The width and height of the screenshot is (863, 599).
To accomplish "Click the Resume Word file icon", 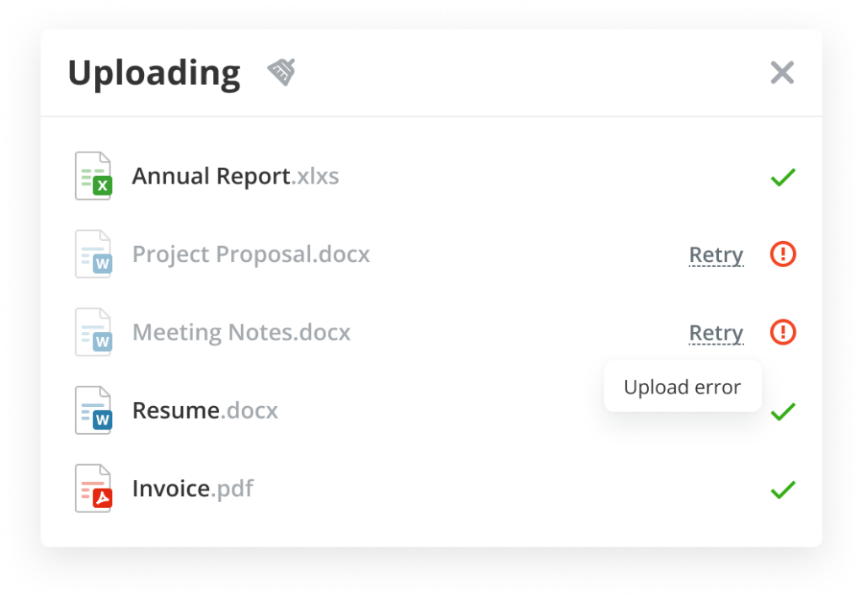I will [x=94, y=410].
